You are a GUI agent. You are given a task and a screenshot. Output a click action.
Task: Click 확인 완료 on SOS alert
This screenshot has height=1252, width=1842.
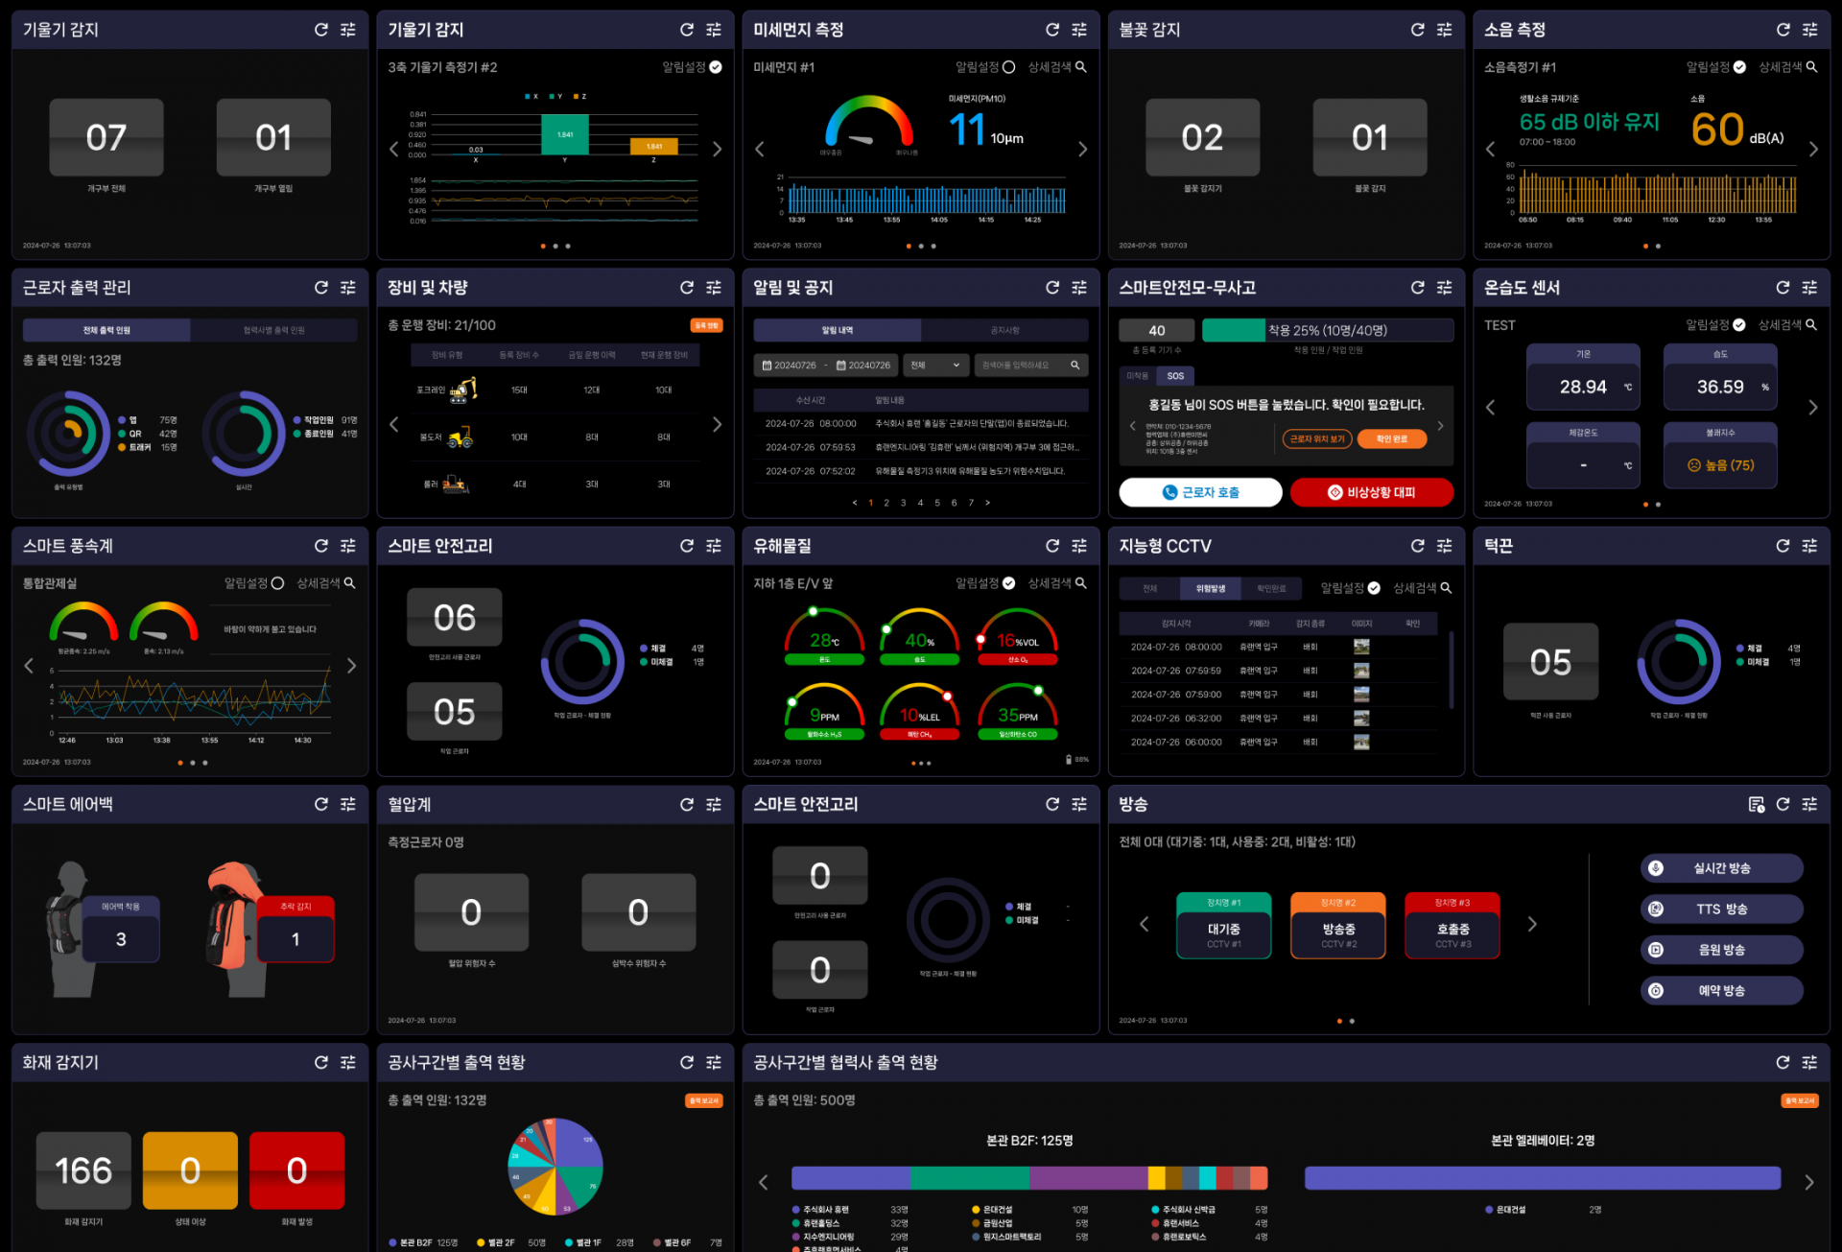point(1391,438)
